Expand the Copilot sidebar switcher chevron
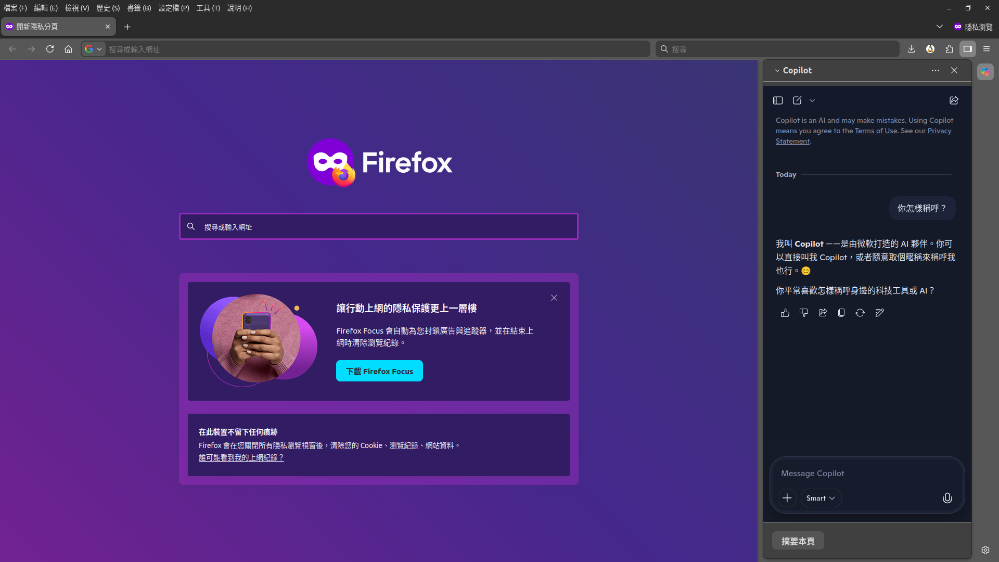 point(777,71)
